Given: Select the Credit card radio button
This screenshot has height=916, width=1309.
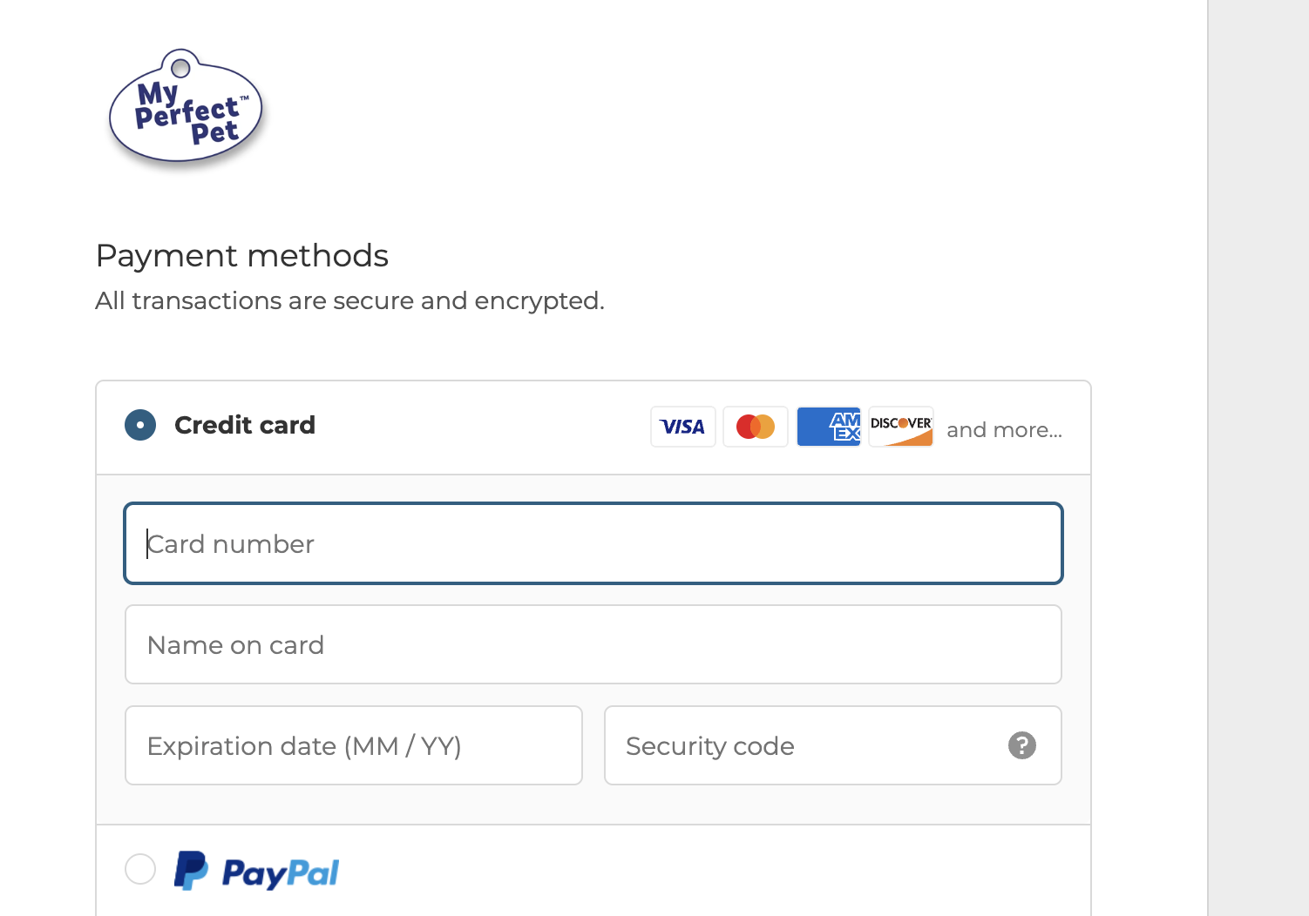Looking at the screenshot, I should pos(140,425).
